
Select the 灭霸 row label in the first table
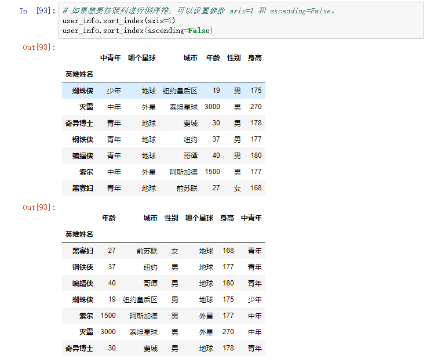coord(86,107)
